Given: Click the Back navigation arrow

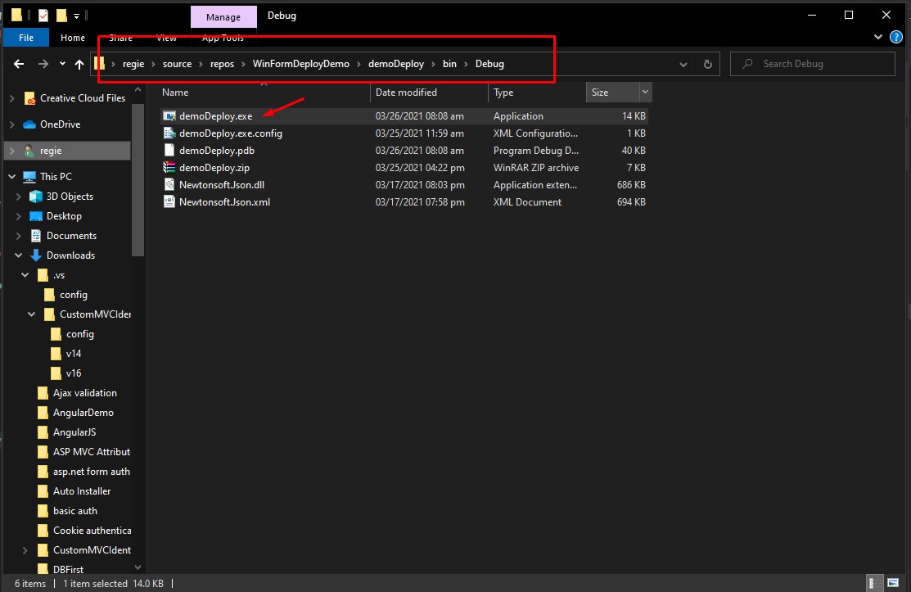Looking at the screenshot, I should 19,64.
